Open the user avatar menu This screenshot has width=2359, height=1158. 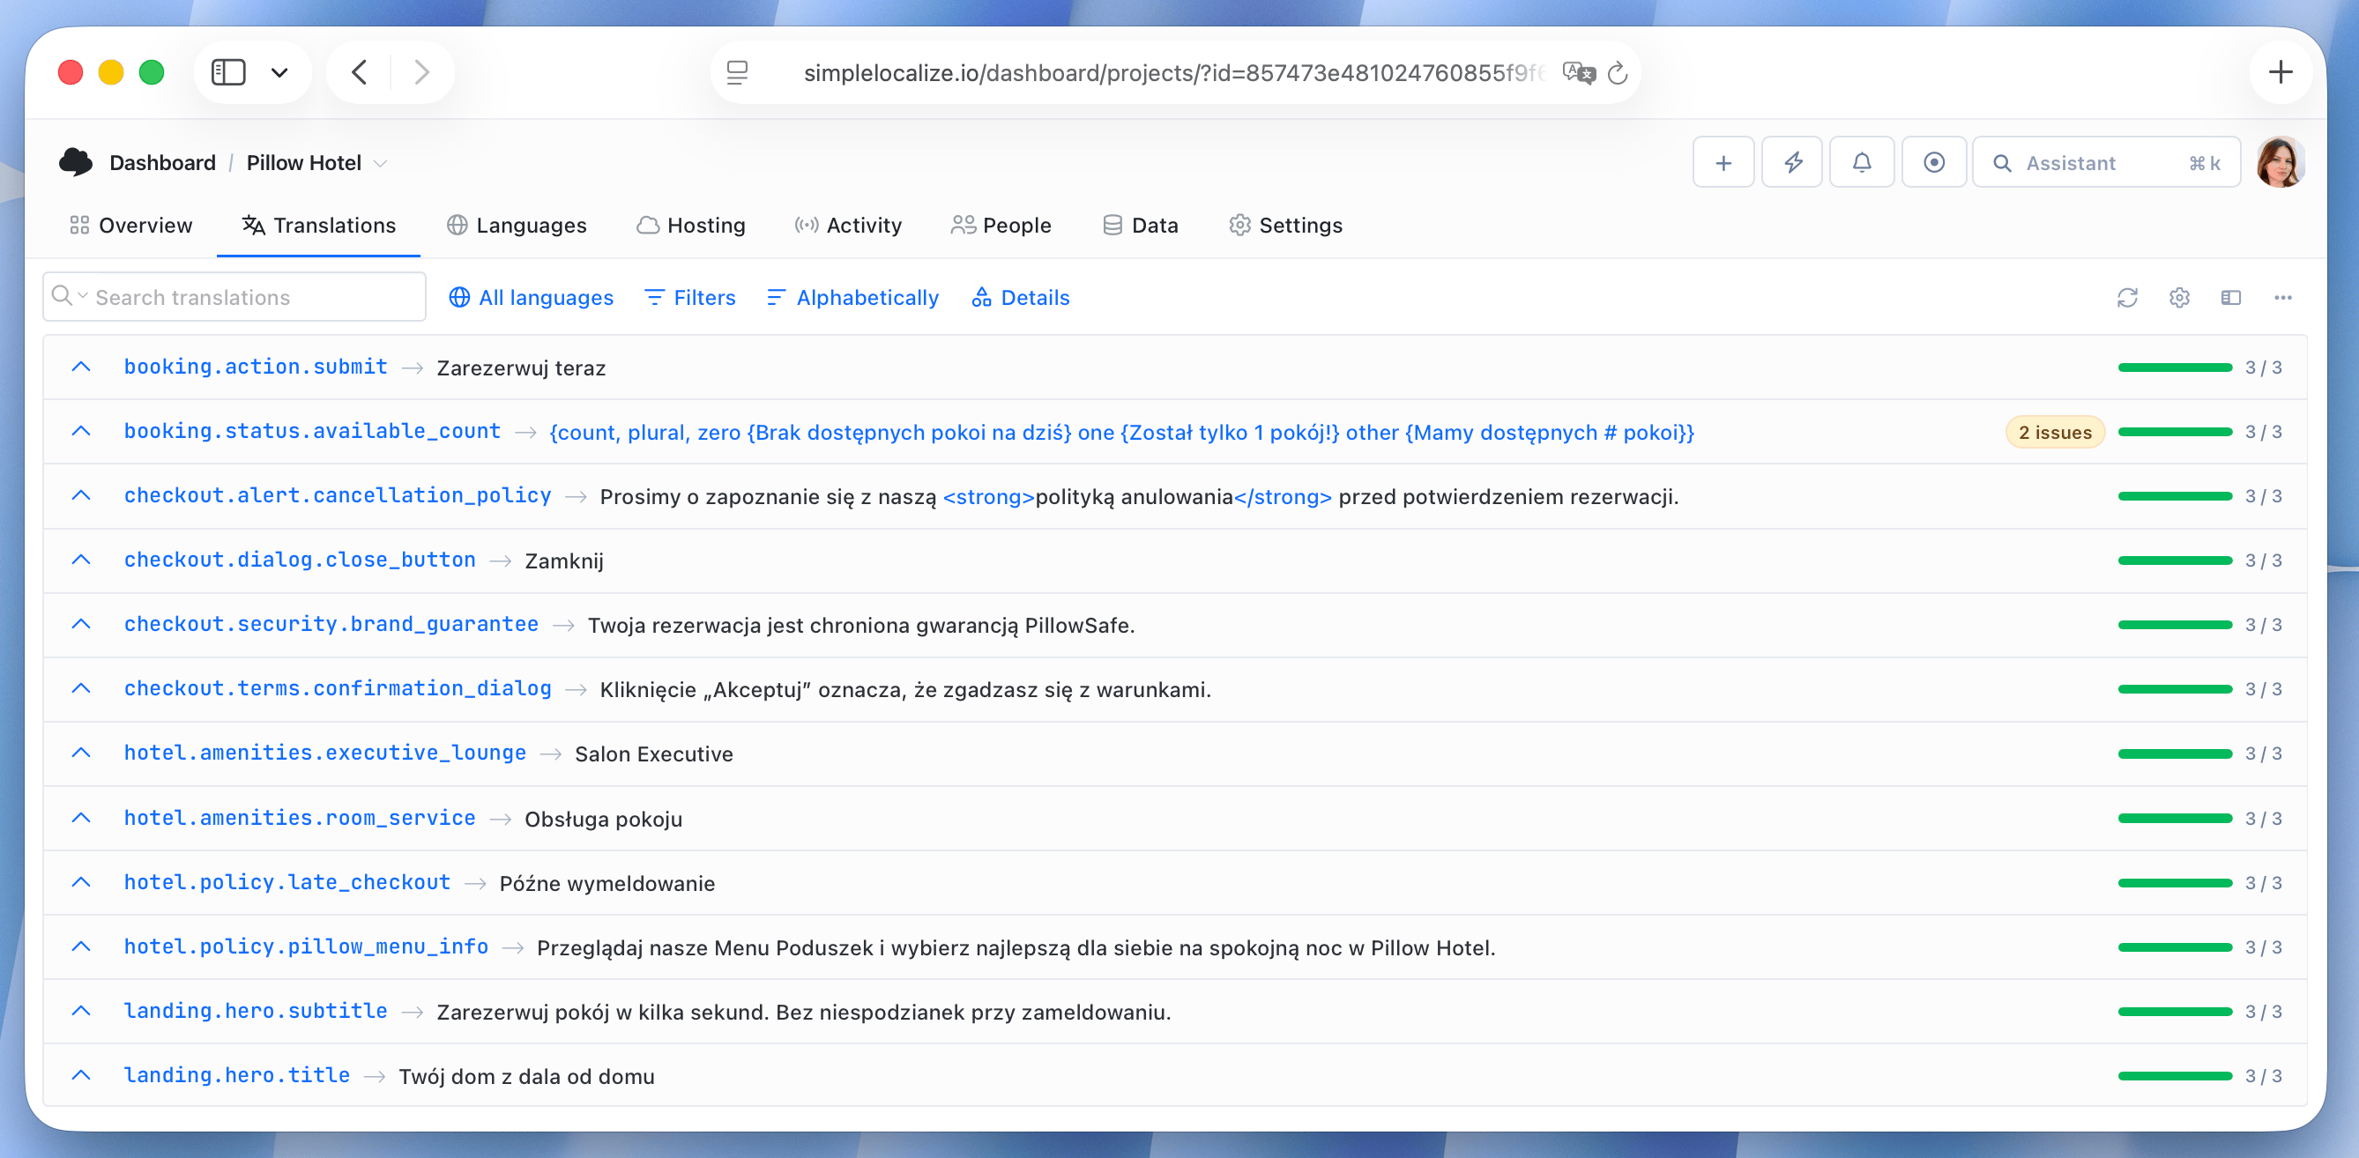[x=2280, y=163]
